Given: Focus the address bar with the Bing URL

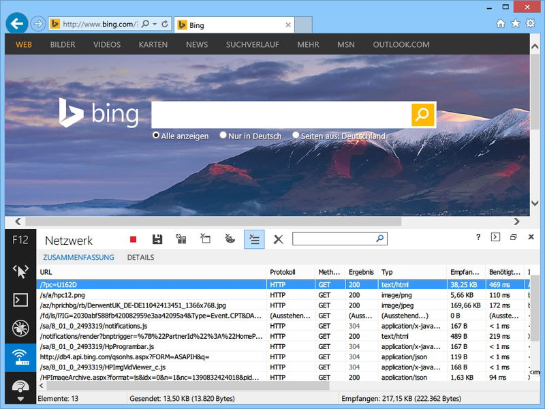Looking at the screenshot, I should point(100,24).
